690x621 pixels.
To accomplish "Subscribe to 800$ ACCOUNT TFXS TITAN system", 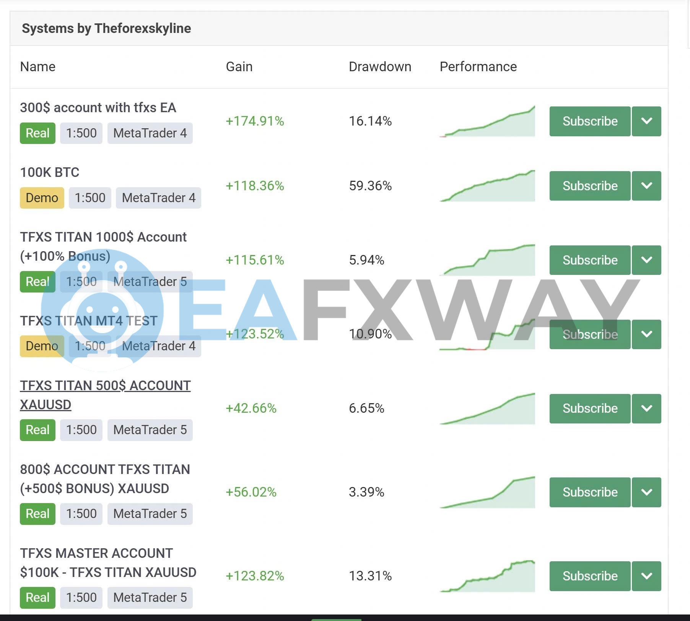I will pos(589,492).
